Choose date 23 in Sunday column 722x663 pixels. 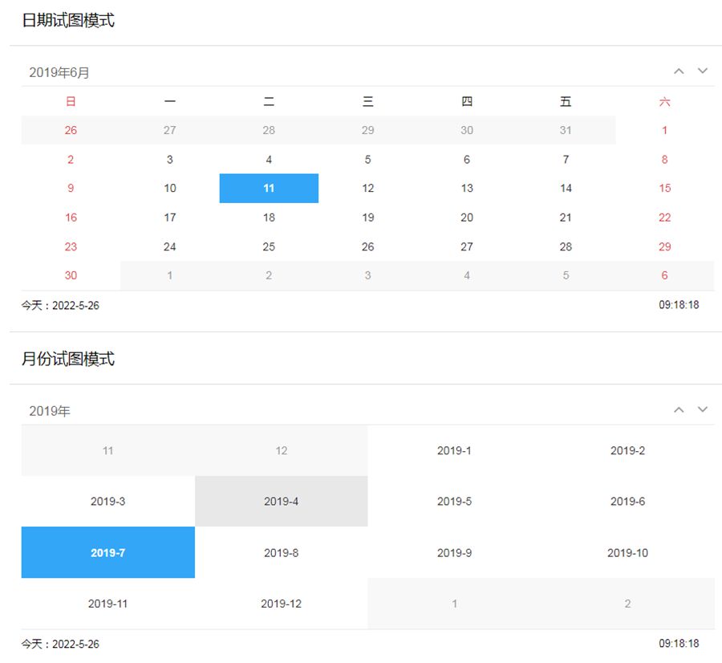71,246
